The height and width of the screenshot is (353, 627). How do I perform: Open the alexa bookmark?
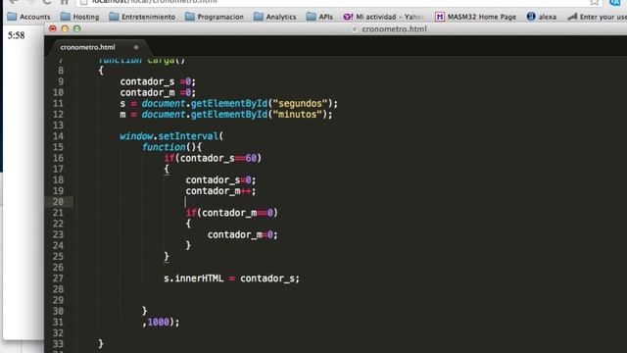(542, 17)
